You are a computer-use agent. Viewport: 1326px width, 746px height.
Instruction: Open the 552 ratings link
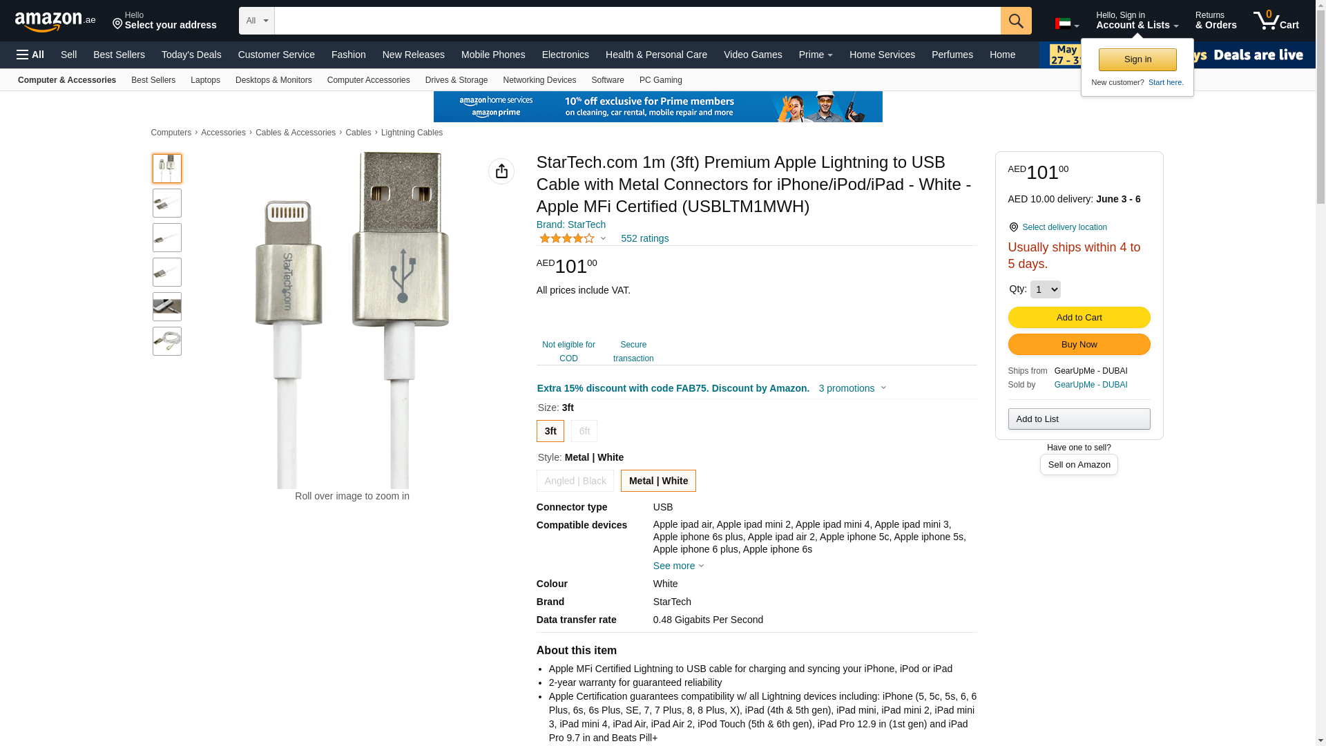pos(644,238)
